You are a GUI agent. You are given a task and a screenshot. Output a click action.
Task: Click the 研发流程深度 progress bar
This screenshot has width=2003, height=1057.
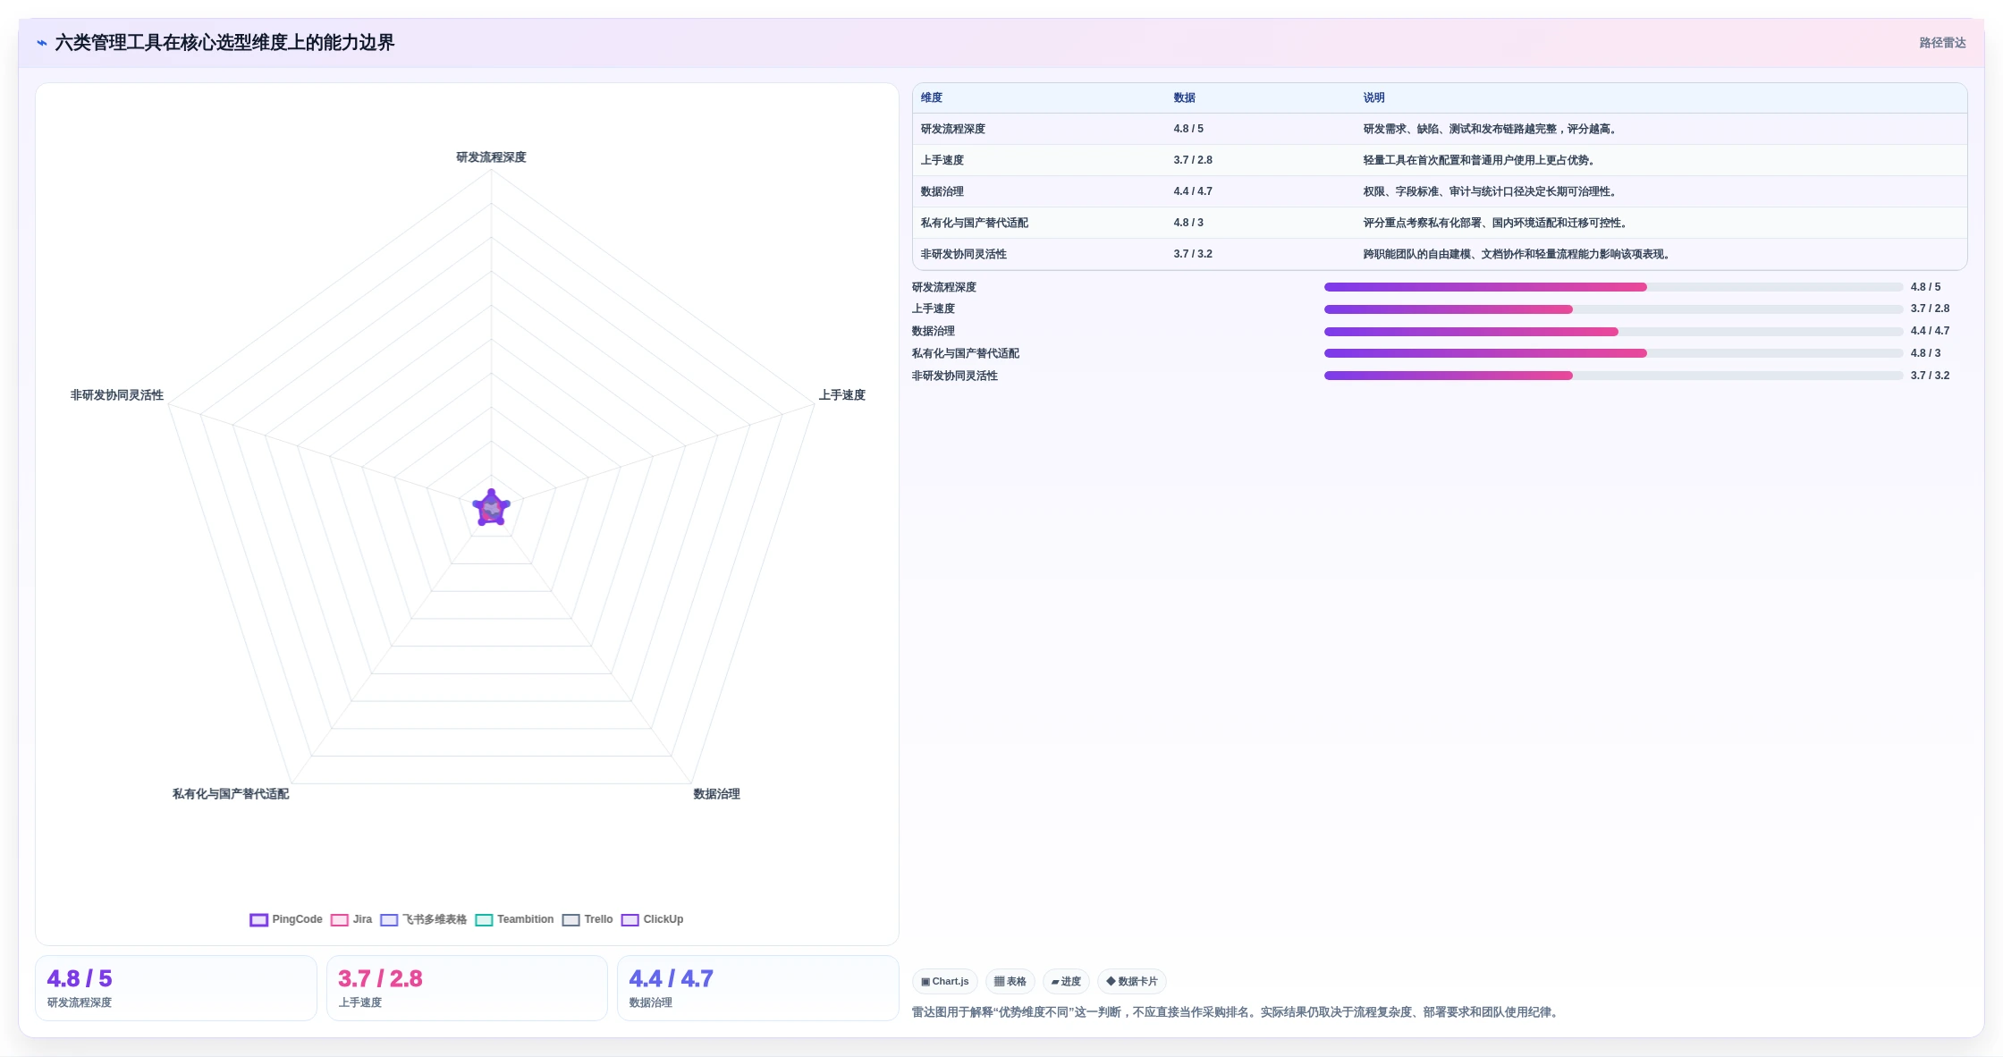click(1613, 287)
